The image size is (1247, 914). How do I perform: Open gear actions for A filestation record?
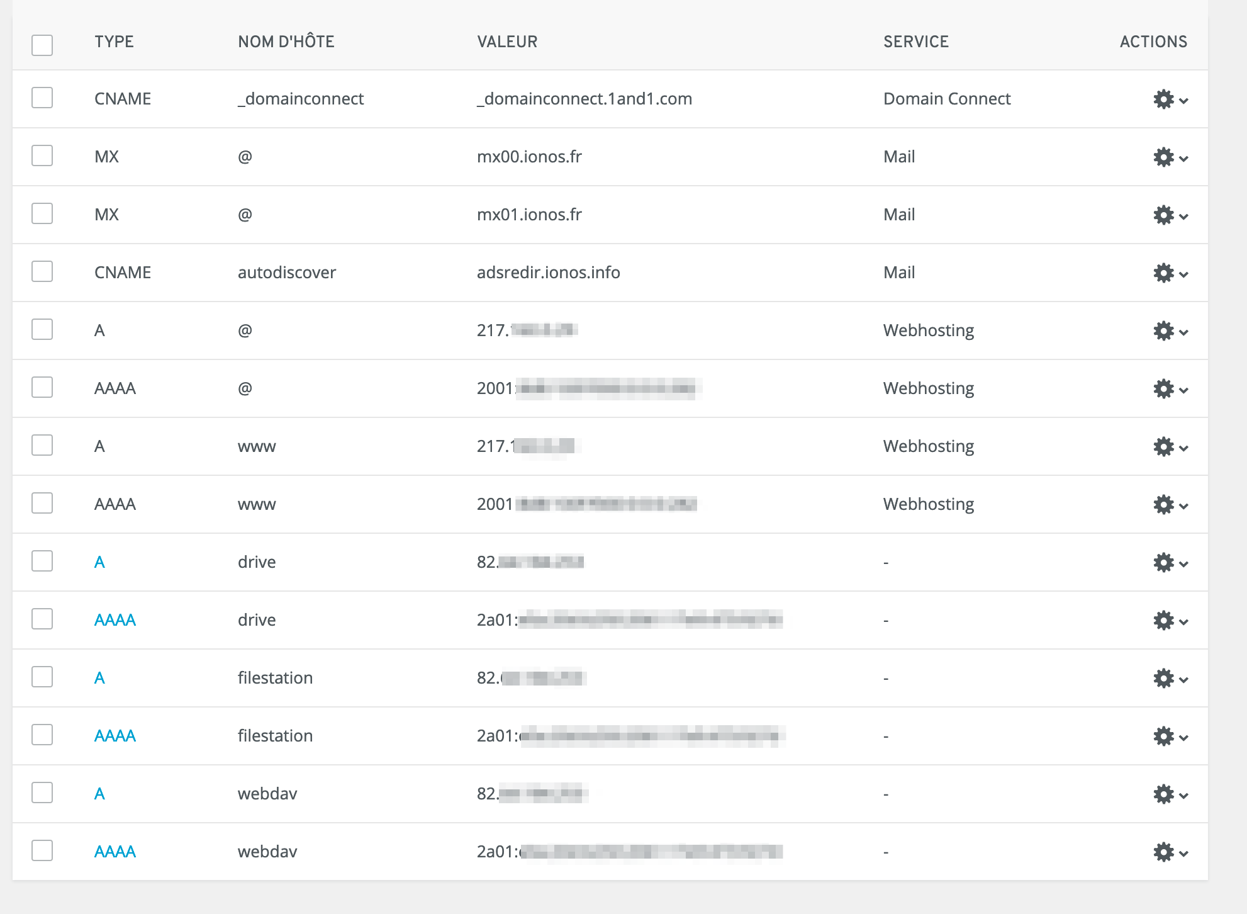[x=1164, y=679]
